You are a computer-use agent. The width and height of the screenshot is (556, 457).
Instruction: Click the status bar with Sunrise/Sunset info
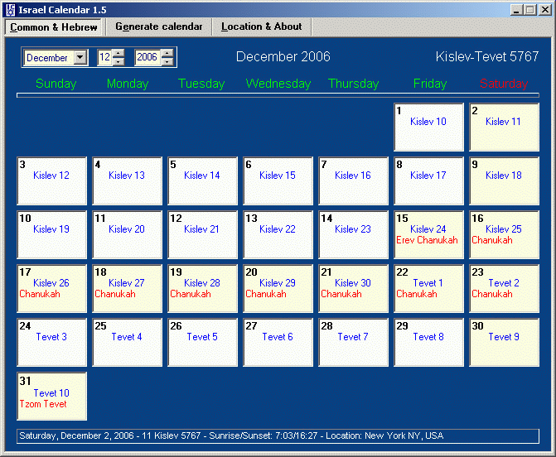(278, 436)
